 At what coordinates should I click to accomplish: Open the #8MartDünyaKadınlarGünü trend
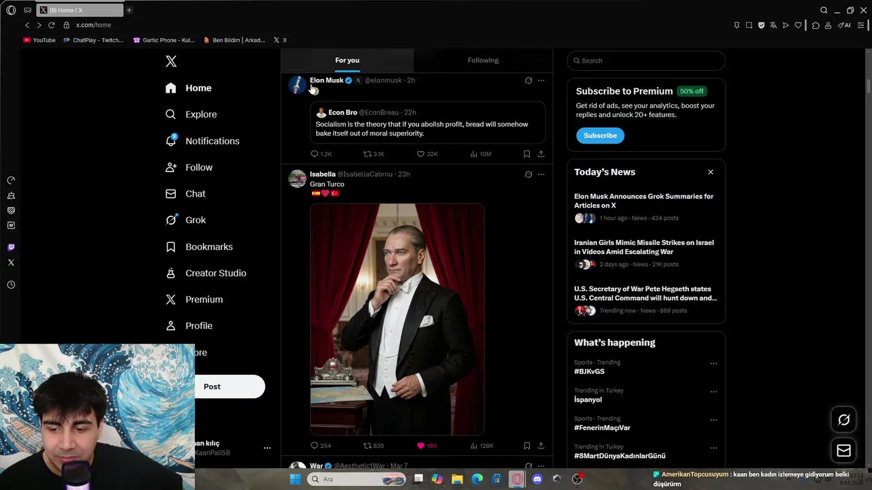tap(620, 456)
